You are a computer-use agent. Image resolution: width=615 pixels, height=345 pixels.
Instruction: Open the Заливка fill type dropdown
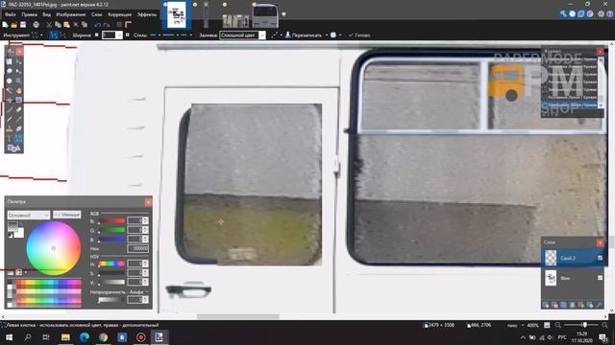(x=242, y=35)
